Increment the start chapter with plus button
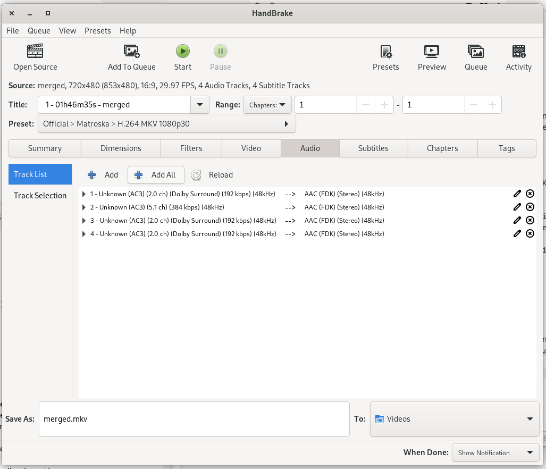The height and width of the screenshot is (469, 546). point(384,105)
